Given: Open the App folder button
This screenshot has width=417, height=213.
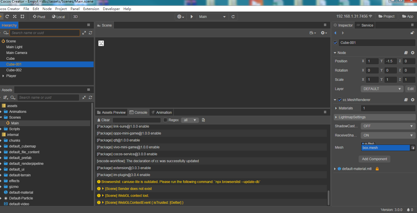Looking at the screenshot, I should pyautogui.click(x=407, y=16).
